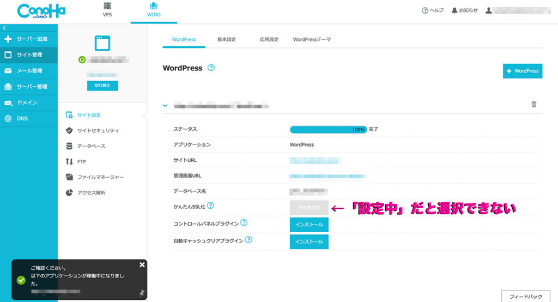Click the green power status icon

82,60
